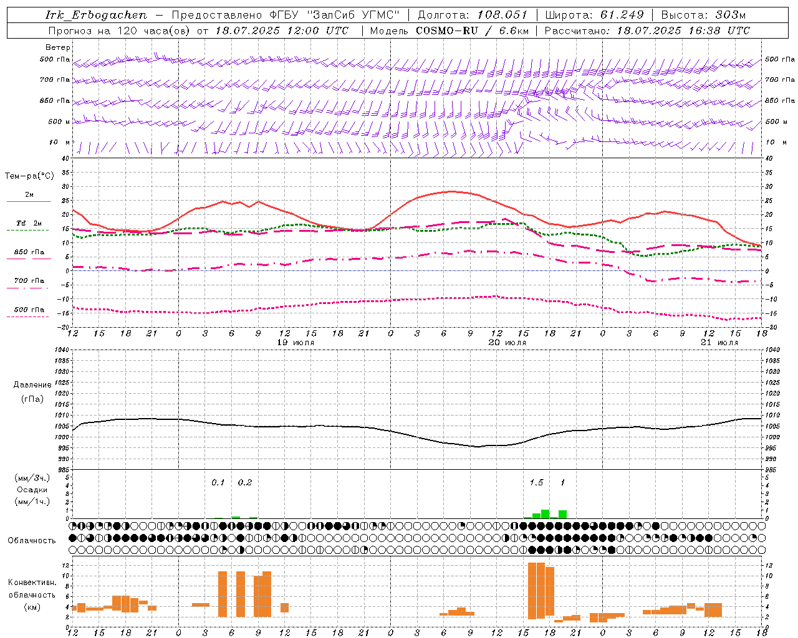This screenshot has width=798, height=638.
Task: Click the calculation time 18.07.2025 16:38 UTC
Action: pyautogui.click(x=684, y=31)
